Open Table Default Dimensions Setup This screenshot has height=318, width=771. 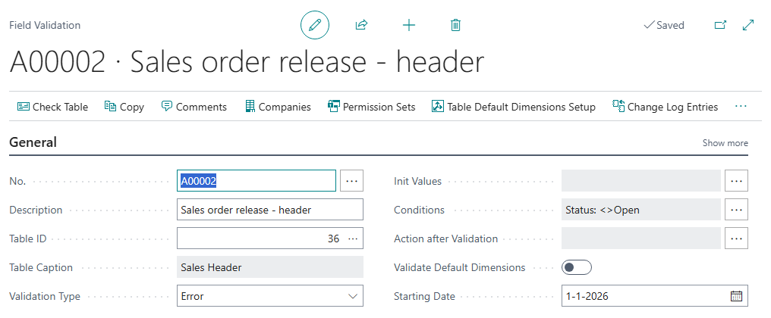[514, 107]
